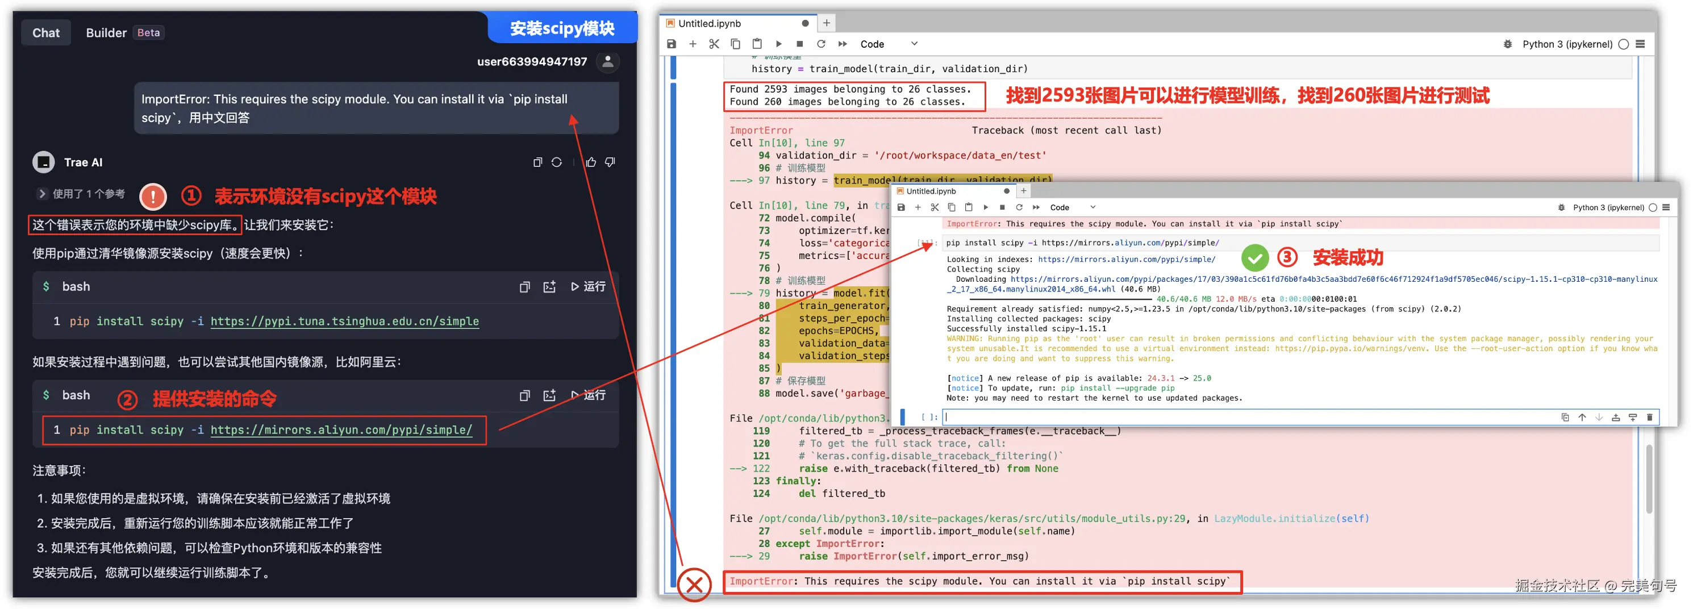1693x609 pixels.
Task: Save the back notebook with the disk icon
Action: (x=671, y=44)
